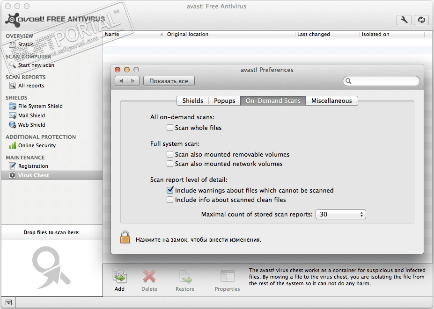Minimize the avast! Preferences window

(127, 70)
